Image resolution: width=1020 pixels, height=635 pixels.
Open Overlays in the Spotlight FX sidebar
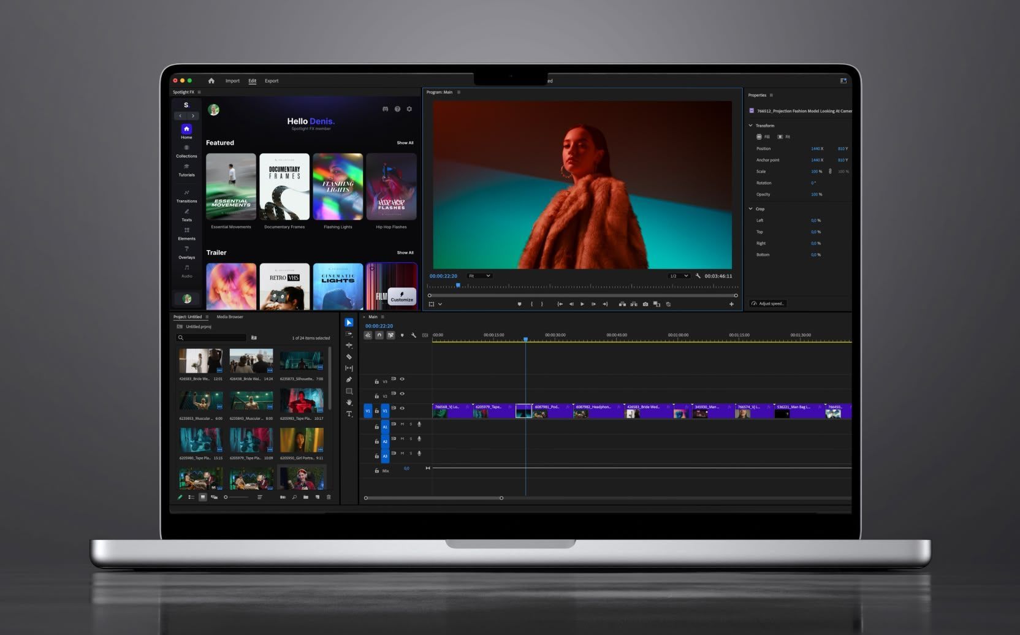coord(186,253)
